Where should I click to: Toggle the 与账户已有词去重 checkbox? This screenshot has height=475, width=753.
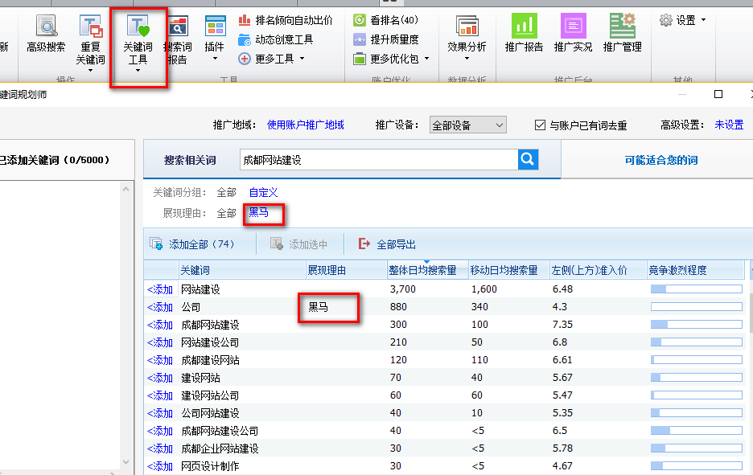[541, 125]
